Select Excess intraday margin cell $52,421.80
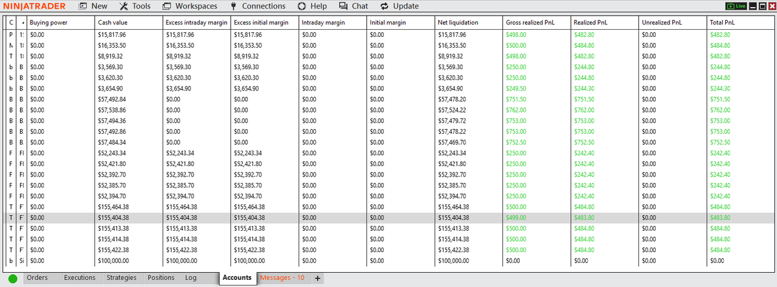The width and height of the screenshot is (777, 287). 197,164
